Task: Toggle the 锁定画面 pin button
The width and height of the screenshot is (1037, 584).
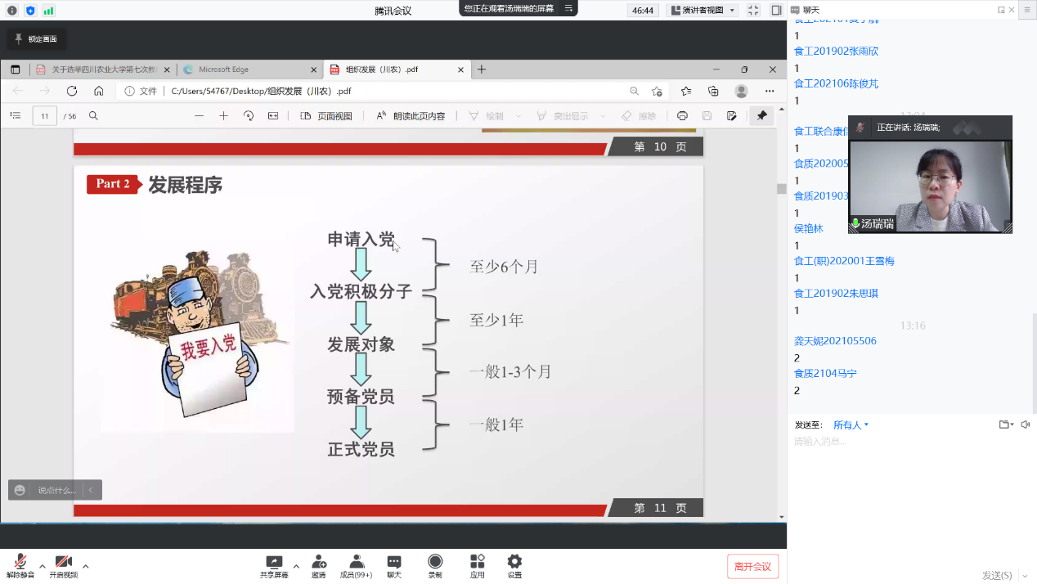Action: [x=36, y=38]
